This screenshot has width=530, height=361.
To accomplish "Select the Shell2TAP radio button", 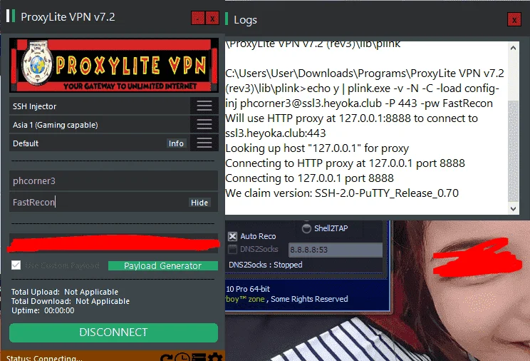I will pos(306,228).
